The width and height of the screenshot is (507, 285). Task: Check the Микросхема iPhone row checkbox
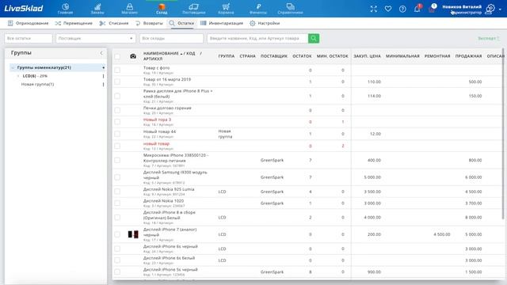coord(117,160)
